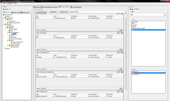Switch to the Queries tab

(x=37, y=7)
